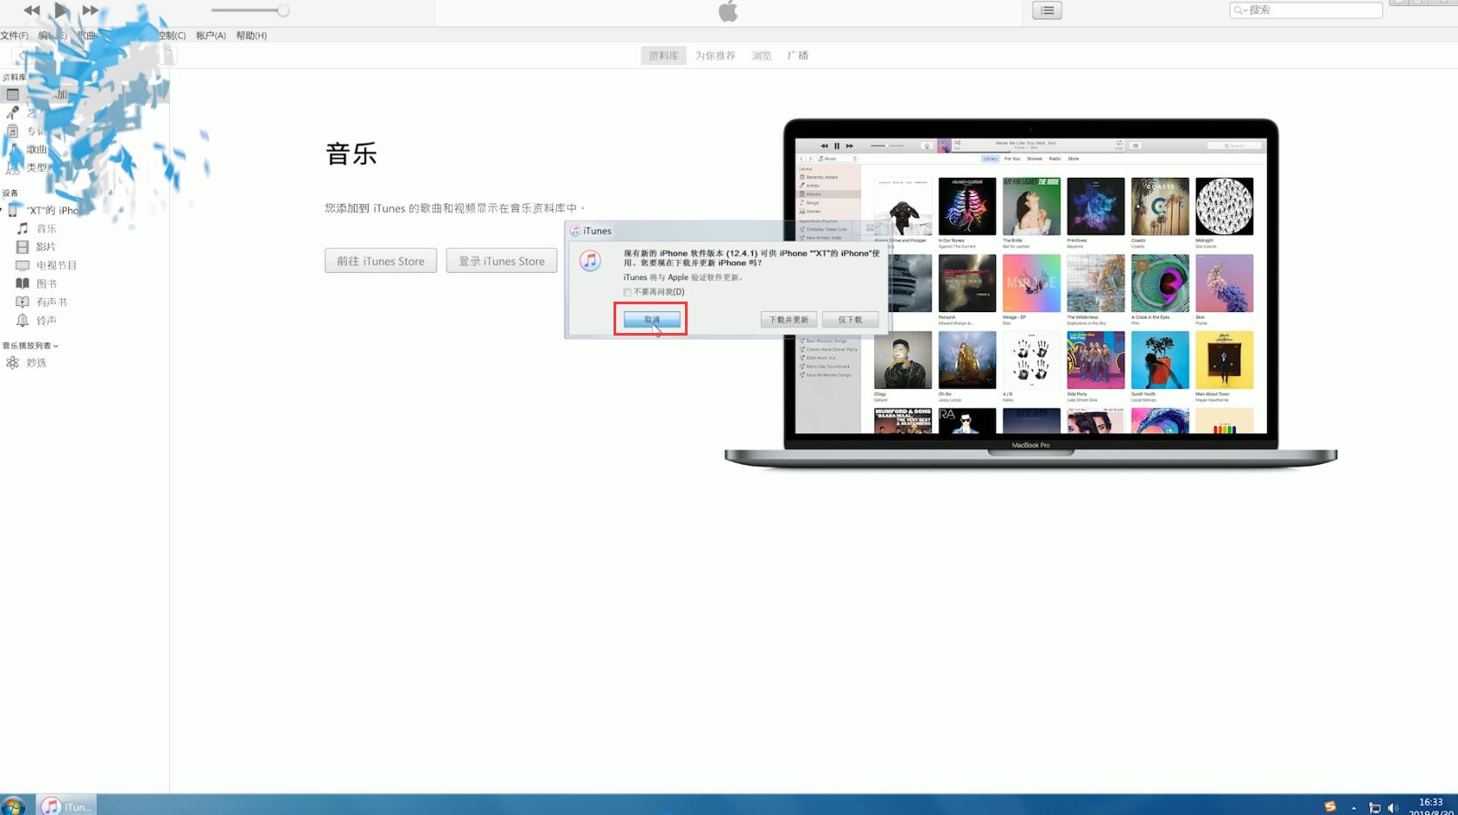Click the Apple logo in the top bar
This screenshot has height=815, width=1458.
coord(728,11)
